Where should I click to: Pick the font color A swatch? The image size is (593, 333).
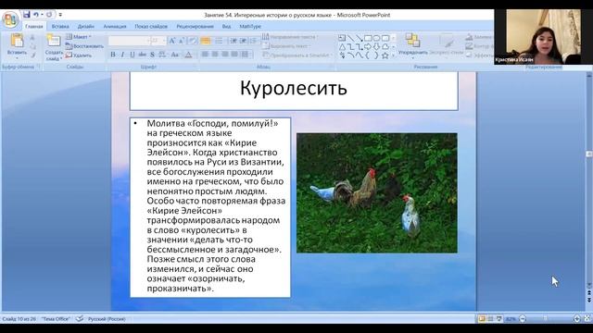(188, 55)
